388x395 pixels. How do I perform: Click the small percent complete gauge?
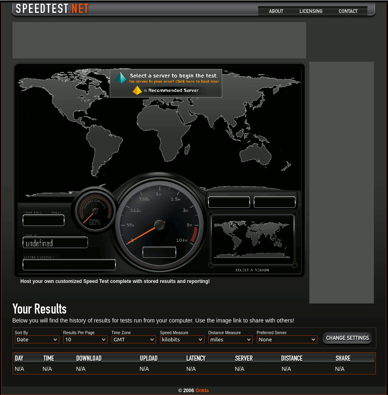point(95,210)
